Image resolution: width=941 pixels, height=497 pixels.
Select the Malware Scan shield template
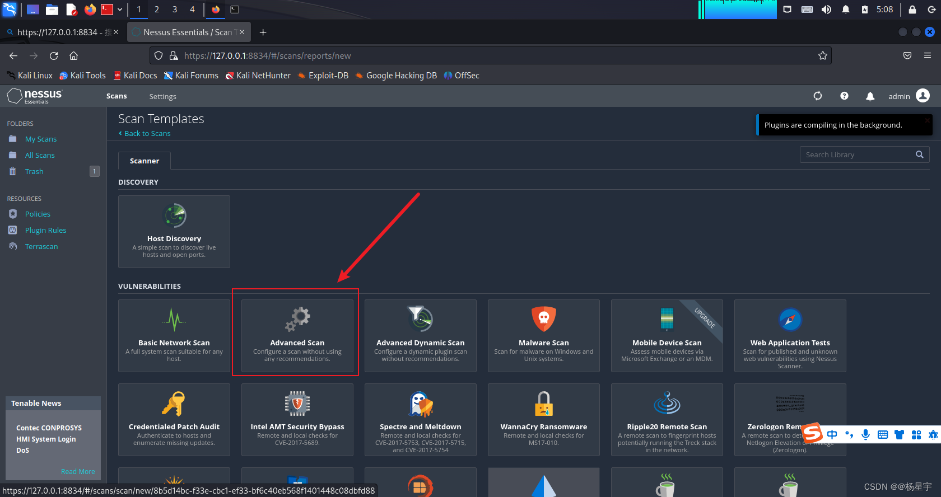[x=544, y=336]
